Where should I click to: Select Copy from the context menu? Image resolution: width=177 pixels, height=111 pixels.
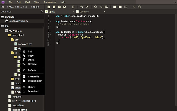[31, 56]
